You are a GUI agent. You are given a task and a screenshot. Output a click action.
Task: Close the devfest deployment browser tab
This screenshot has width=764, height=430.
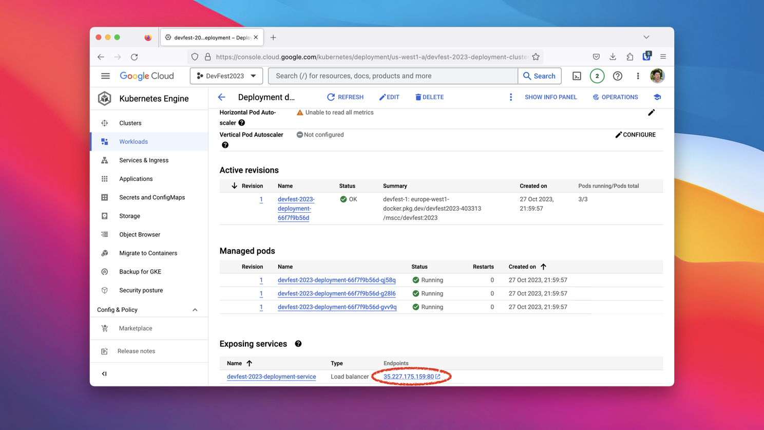256,38
